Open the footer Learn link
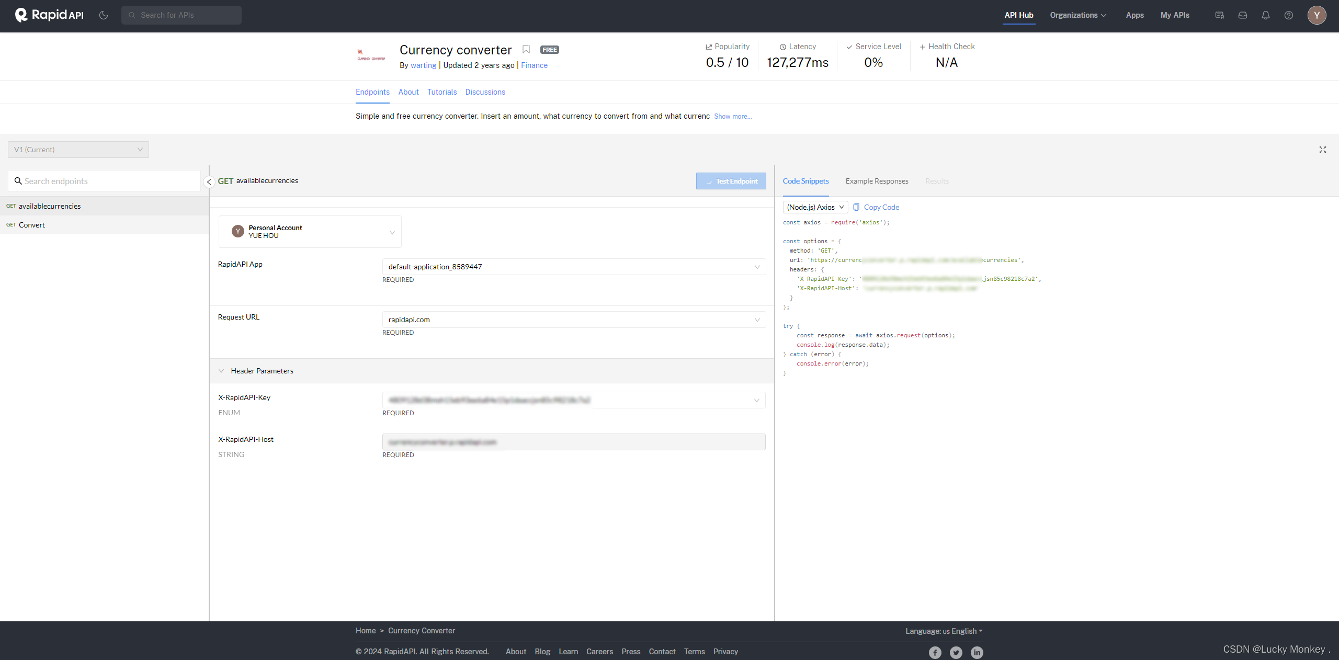This screenshot has width=1339, height=660. (568, 652)
